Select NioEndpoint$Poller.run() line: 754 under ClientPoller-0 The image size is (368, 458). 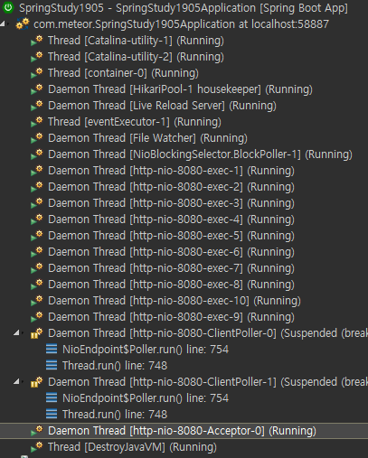pos(146,350)
